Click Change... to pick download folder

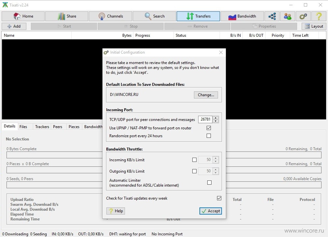point(206,95)
